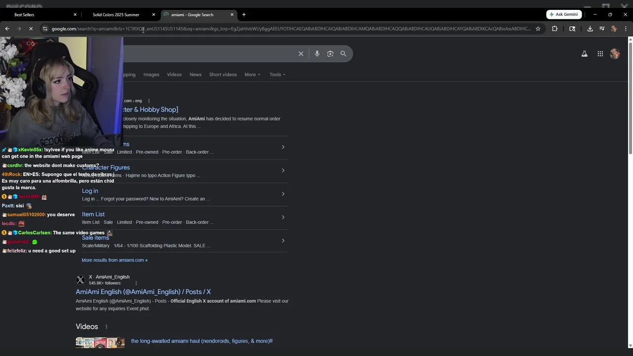Viewport: 633px width, 356px height.
Task: Open the search-tabs icon in Chrome's toolbar
Action: click(572, 29)
